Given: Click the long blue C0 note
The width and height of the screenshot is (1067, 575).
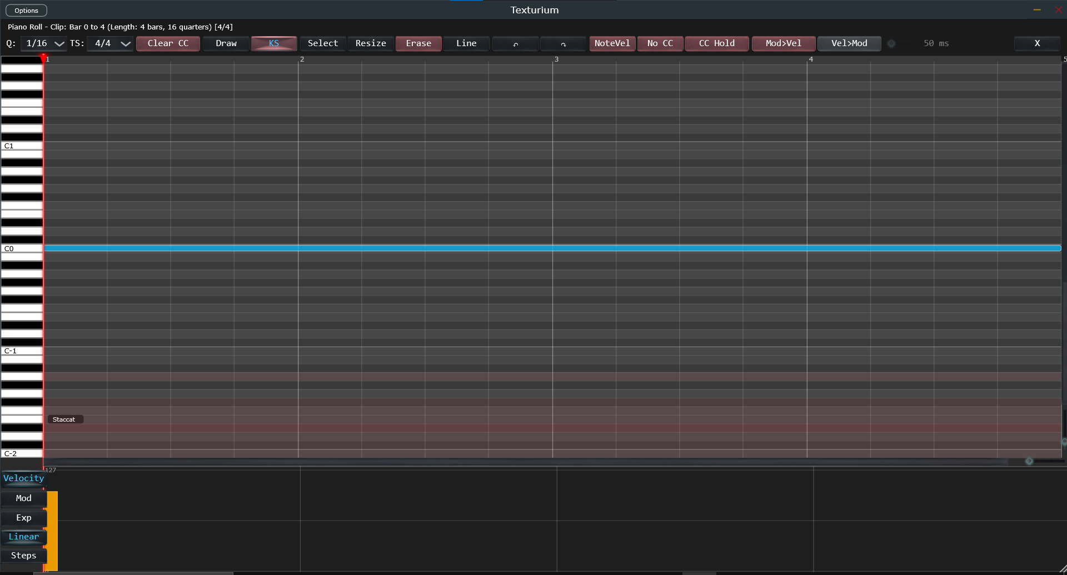Looking at the screenshot, I should (552, 248).
